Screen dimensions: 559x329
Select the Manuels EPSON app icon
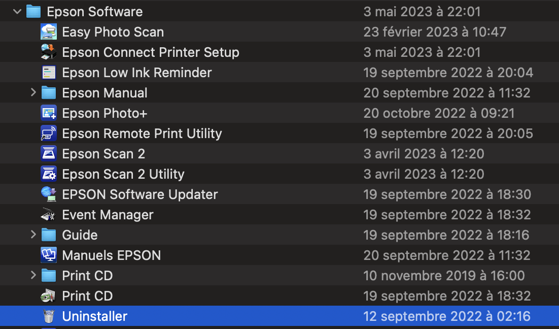point(49,255)
